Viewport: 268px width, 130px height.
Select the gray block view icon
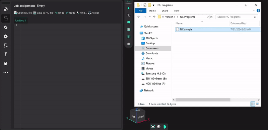pyautogui.click(x=129, y=44)
